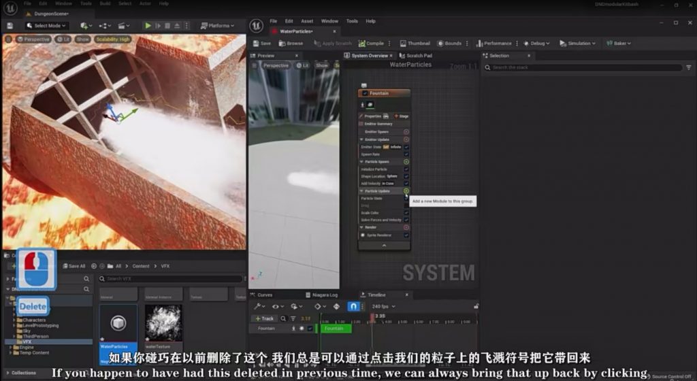Add module to the Emitter Update group

(406, 139)
